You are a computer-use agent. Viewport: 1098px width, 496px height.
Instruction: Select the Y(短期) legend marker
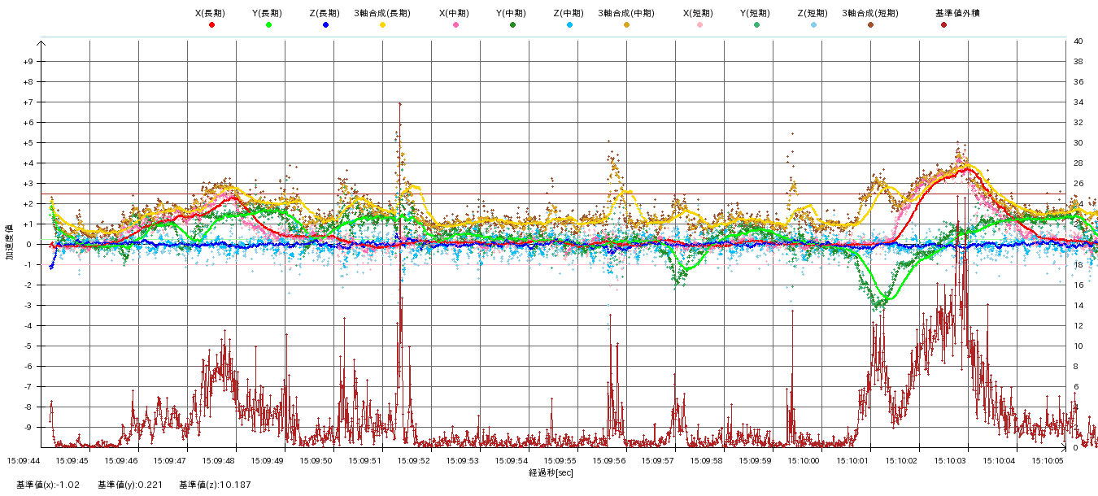coord(756,25)
